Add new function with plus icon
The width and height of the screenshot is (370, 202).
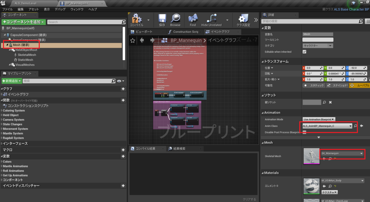(123, 100)
